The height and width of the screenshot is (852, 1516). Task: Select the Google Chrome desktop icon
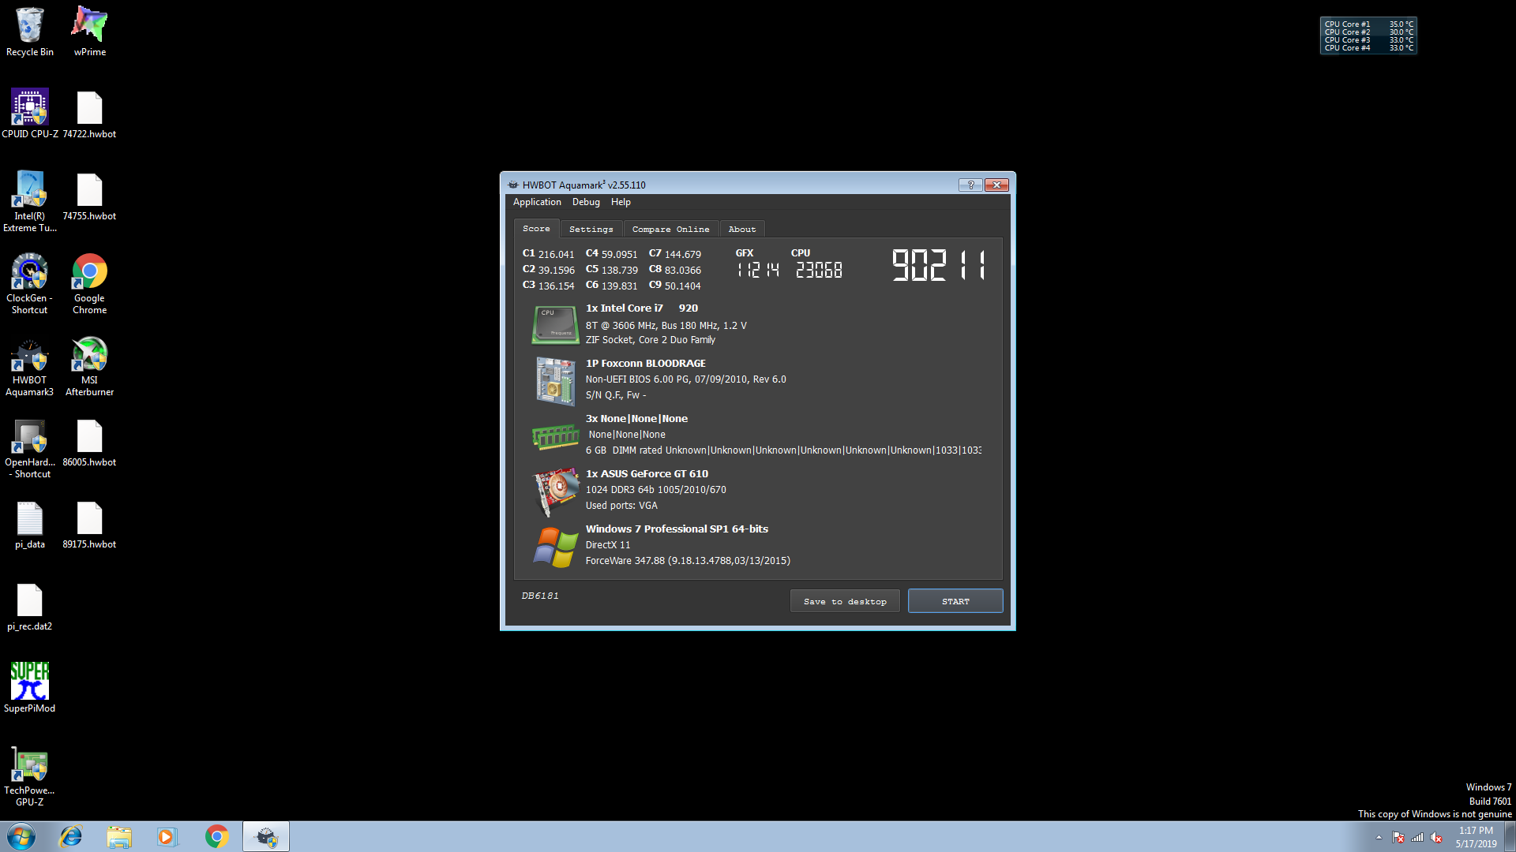90,283
